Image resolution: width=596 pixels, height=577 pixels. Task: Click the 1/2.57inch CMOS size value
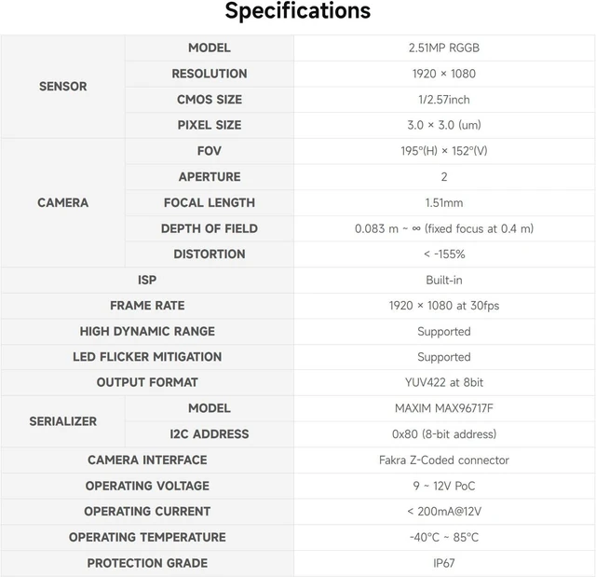444,100
